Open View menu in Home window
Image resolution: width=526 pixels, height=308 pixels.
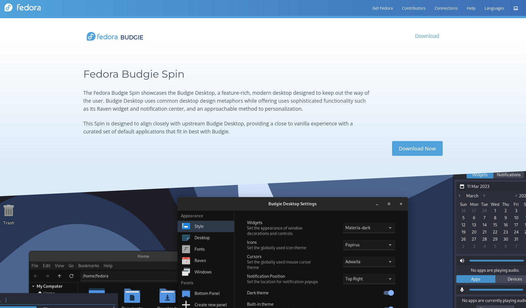59,266
